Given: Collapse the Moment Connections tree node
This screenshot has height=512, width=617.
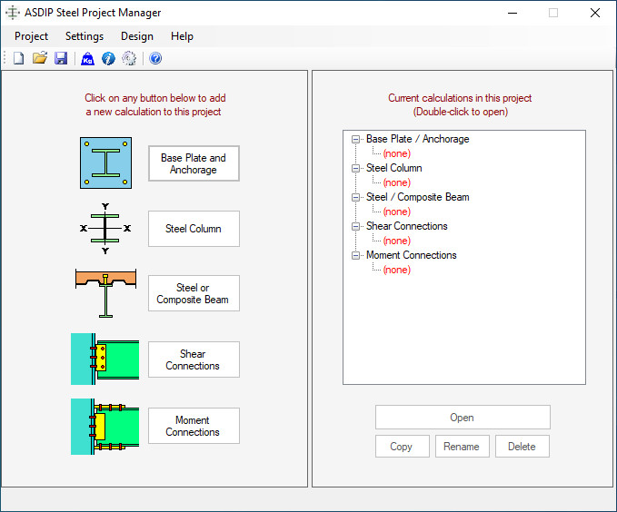Looking at the screenshot, I should click(x=355, y=256).
